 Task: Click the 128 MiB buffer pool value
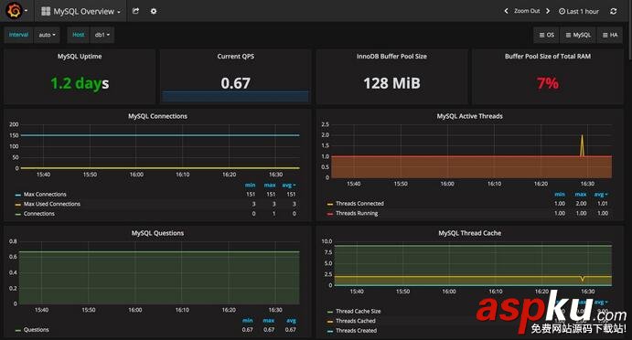pos(391,83)
